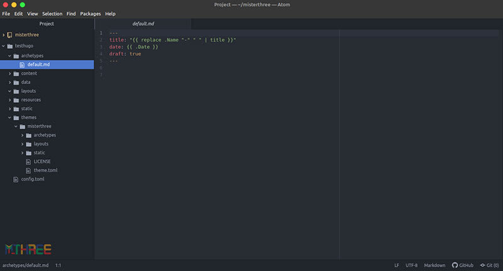This screenshot has width=503, height=271.
Task: Click the LICENSE file icon
Action: tap(28, 162)
